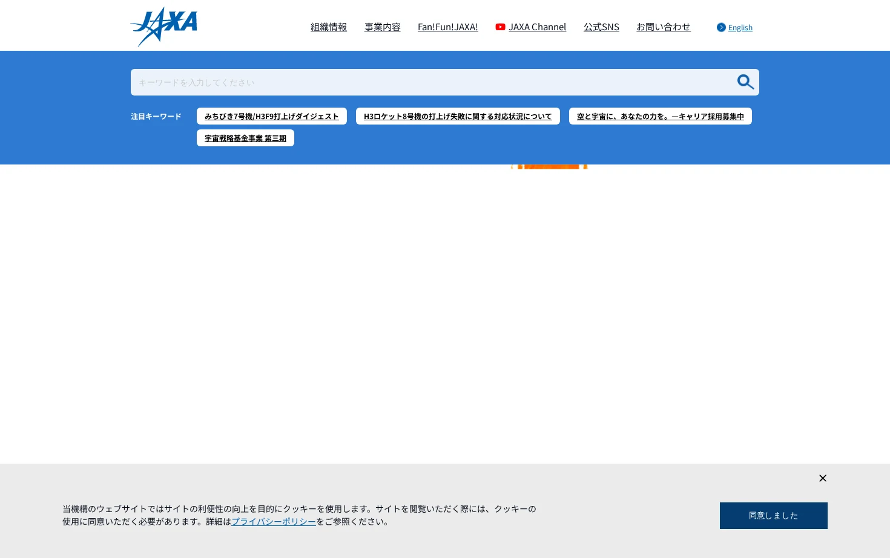Click the 注目キーワード label
This screenshot has height=558, width=890.
point(156,116)
